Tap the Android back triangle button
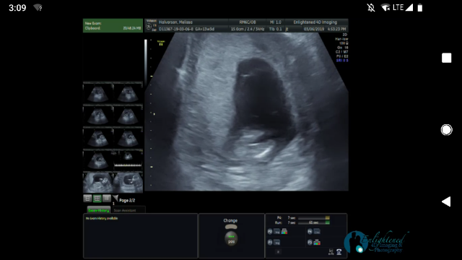 (446, 201)
